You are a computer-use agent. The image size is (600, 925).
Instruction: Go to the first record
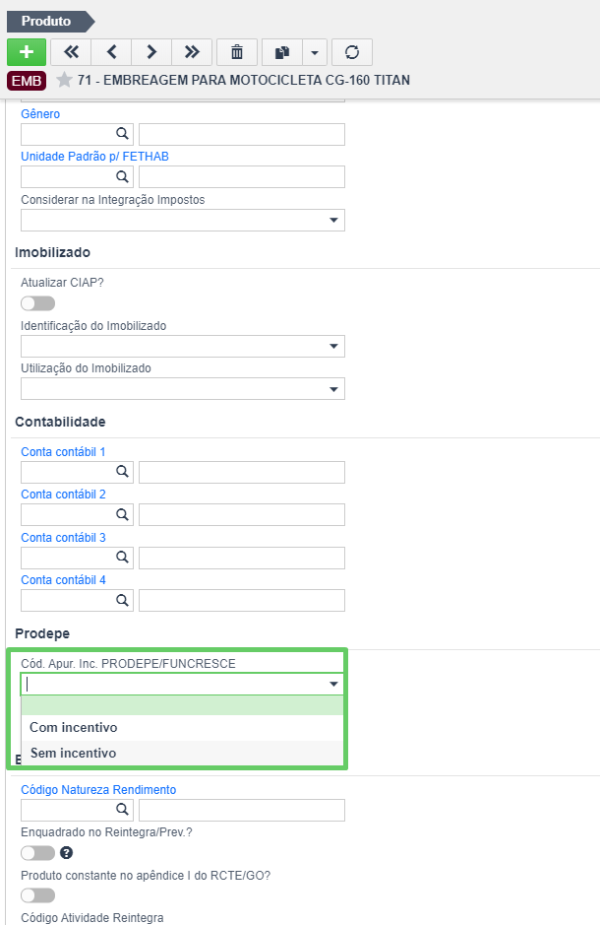pos(71,52)
